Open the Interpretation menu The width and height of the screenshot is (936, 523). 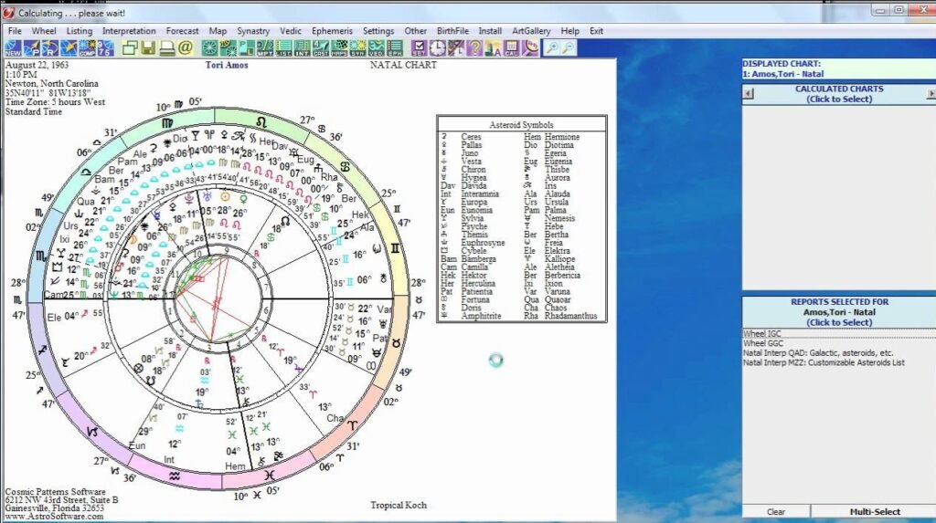[x=129, y=31]
